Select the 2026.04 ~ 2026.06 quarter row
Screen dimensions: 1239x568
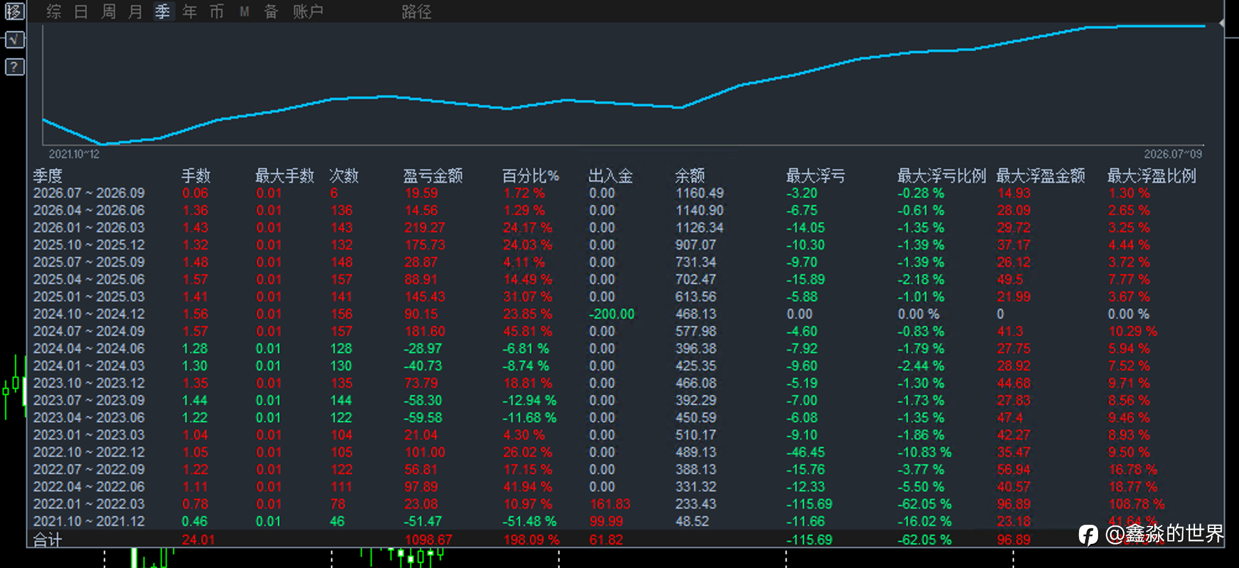(x=625, y=211)
